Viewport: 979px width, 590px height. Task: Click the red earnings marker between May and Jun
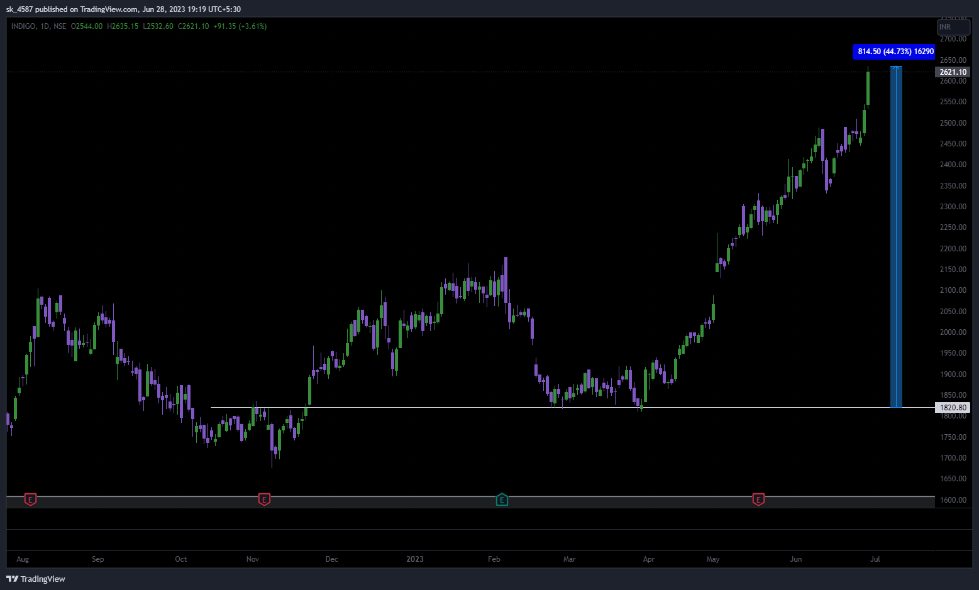(758, 500)
